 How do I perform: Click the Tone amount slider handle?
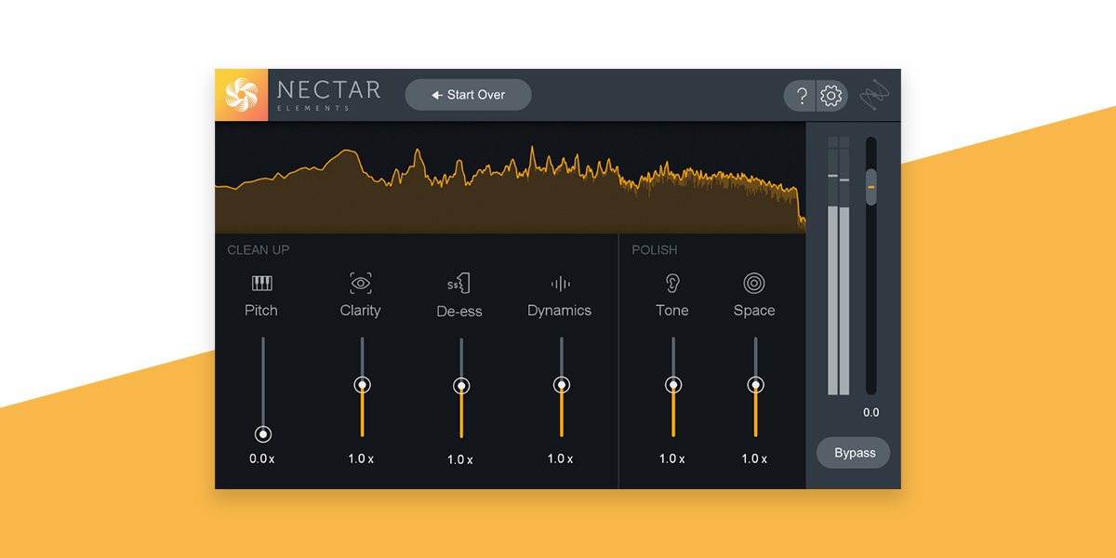click(671, 383)
